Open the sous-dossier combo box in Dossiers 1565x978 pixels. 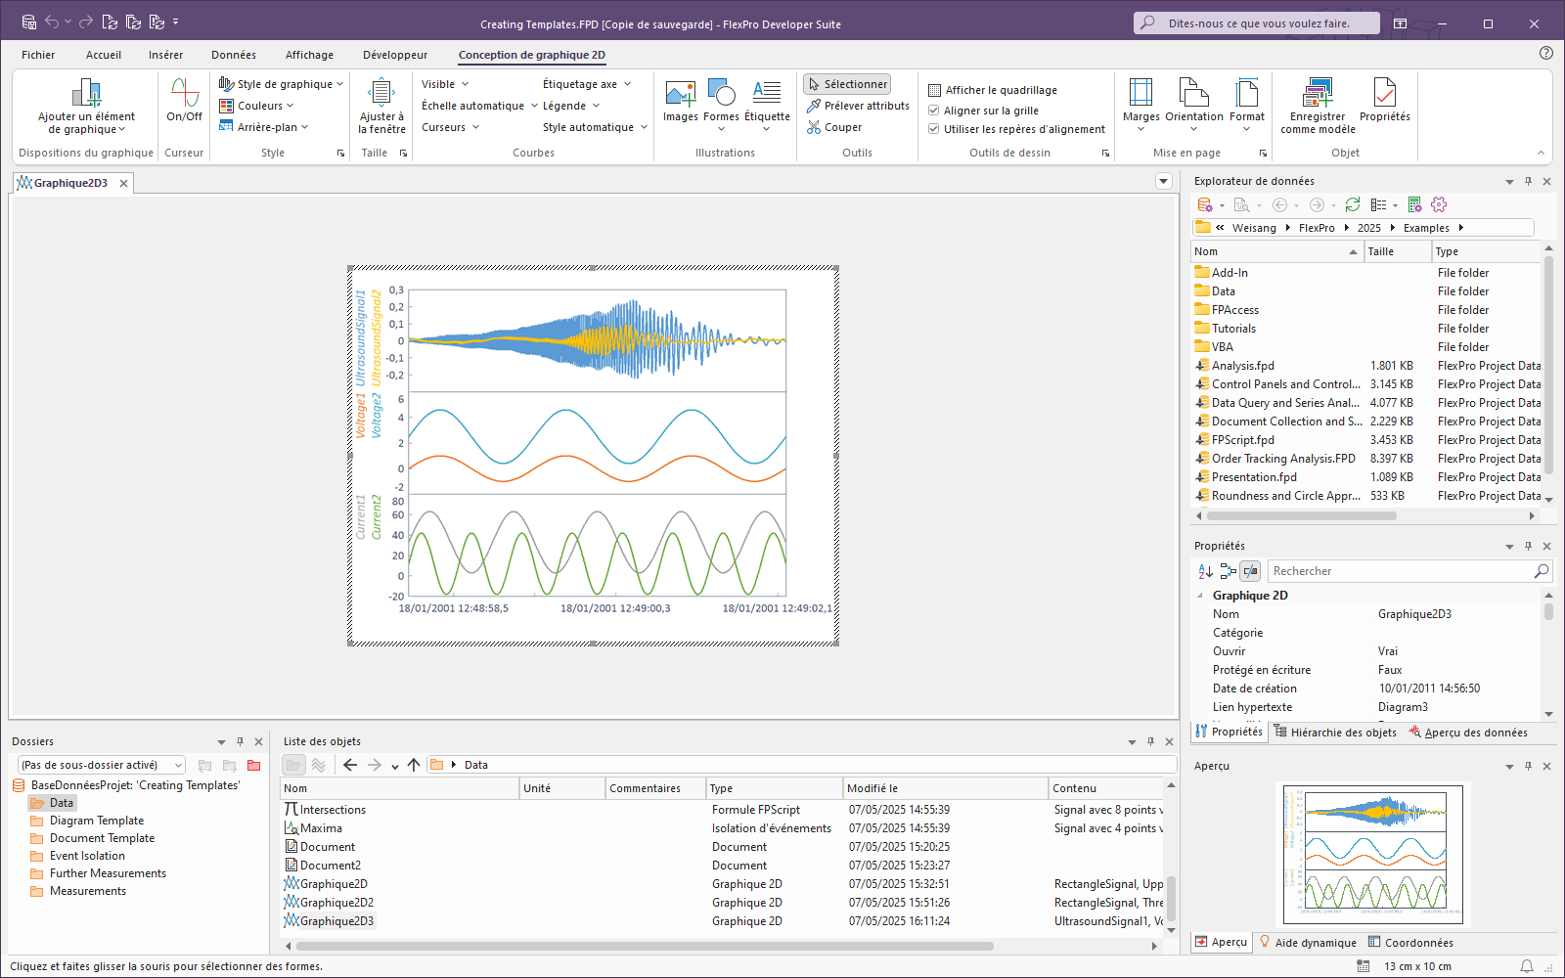101,765
